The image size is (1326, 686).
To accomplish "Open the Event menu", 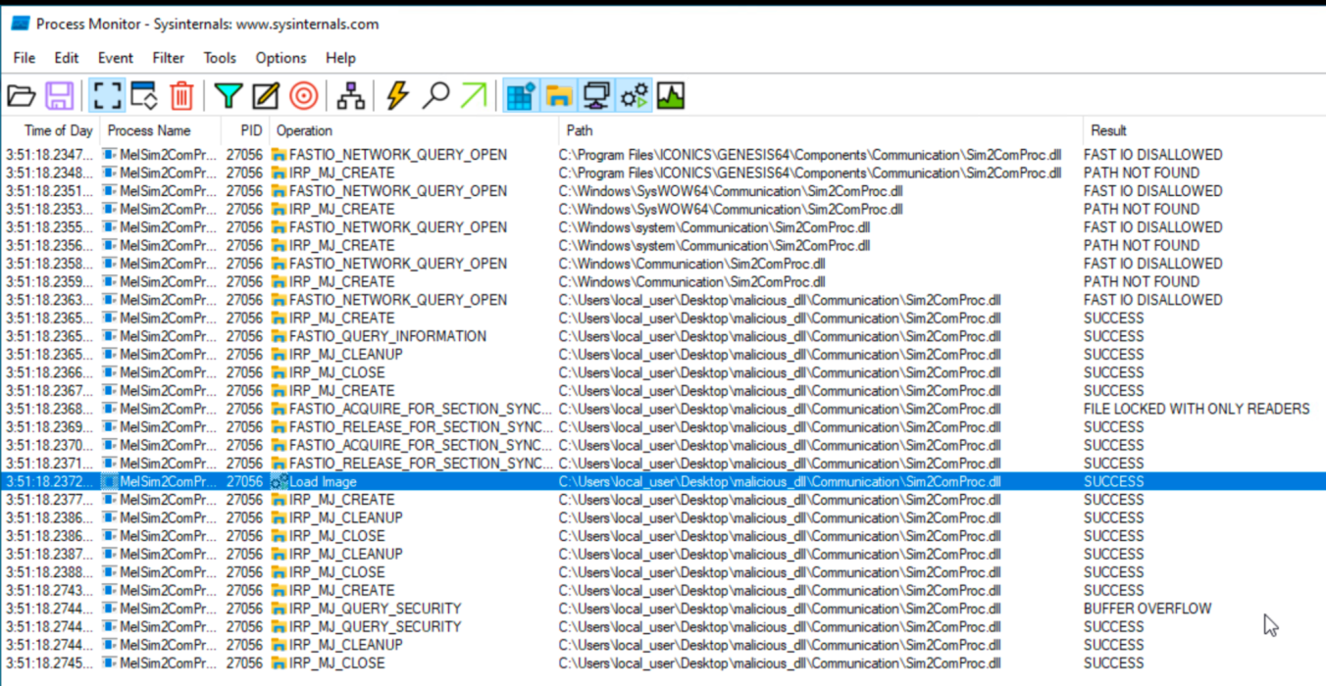I will click(115, 58).
